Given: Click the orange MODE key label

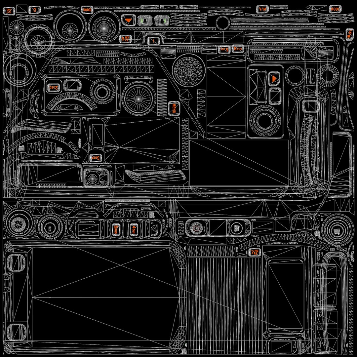Looking at the screenshot, I should [x=335, y=9].
